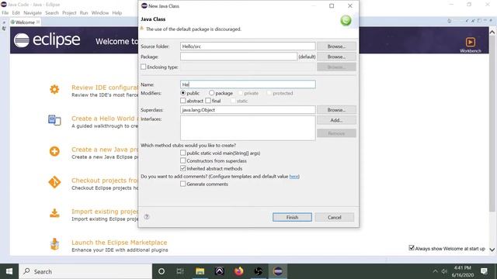Click the Finish button

(x=292, y=217)
